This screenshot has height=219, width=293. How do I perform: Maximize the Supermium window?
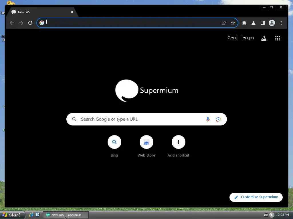click(x=271, y=7)
